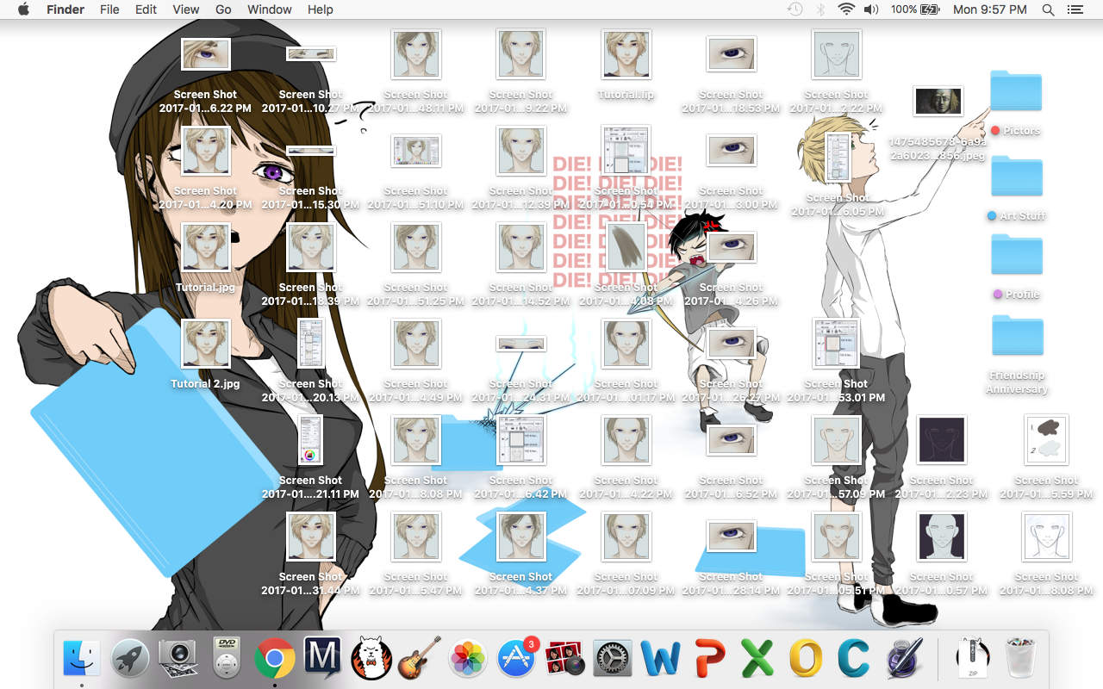Launch Microsoft Excel X icon

coord(757,659)
